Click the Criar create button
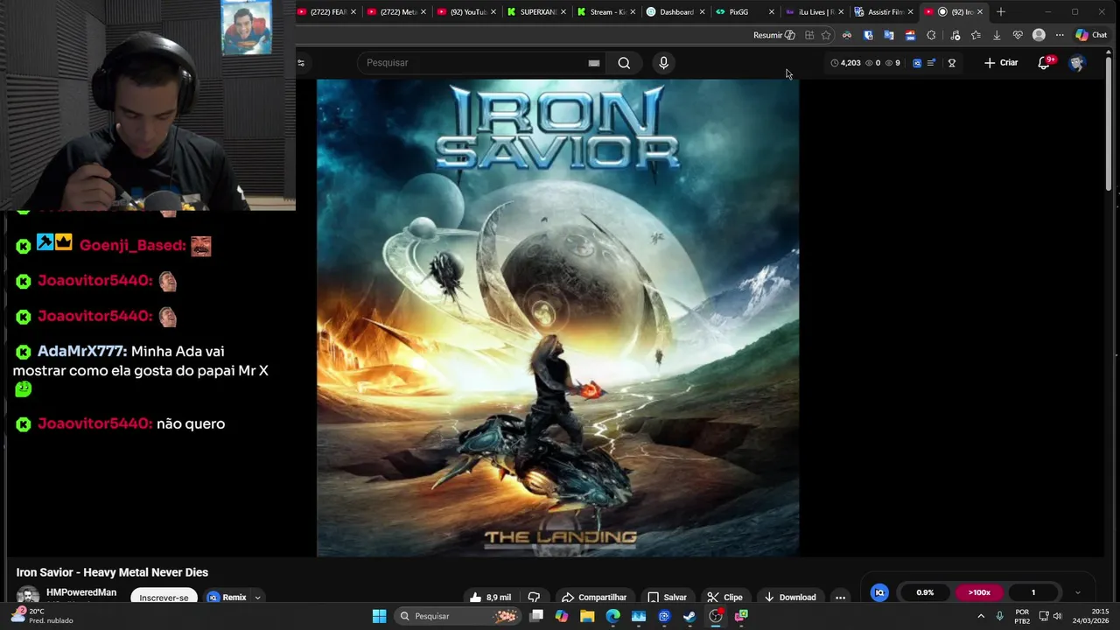Image resolution: width=1120 pixels, height=630 pixels. [1001, 63]
